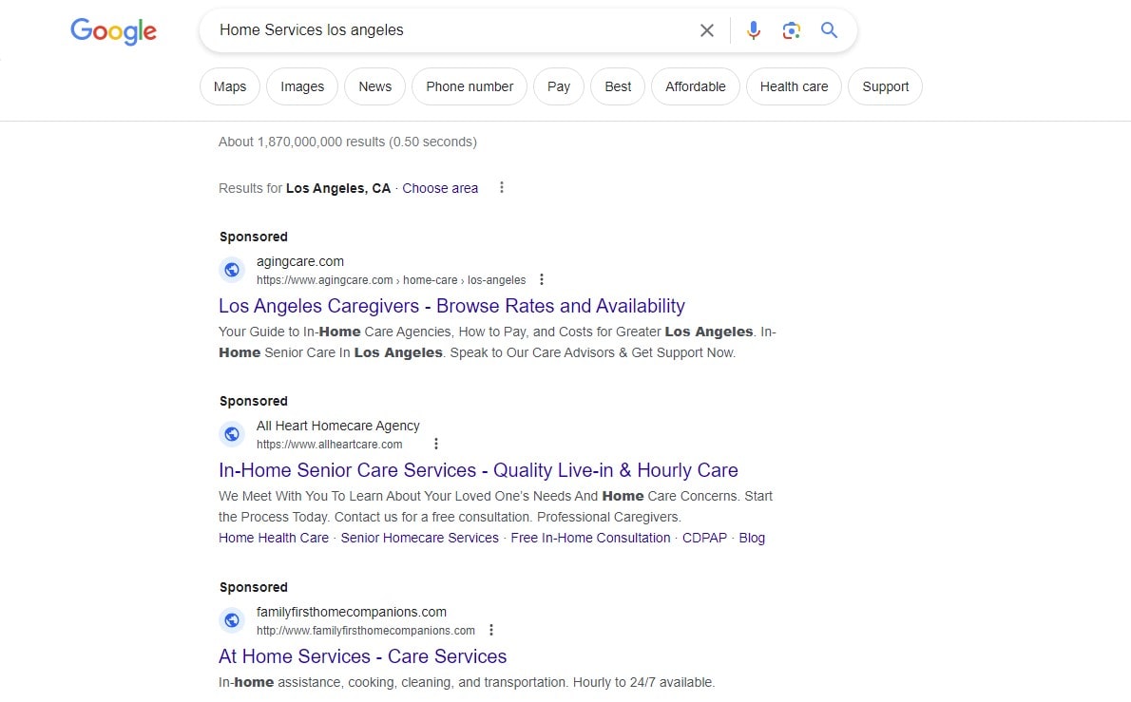Click the Google logo

[x=113, y=31]
